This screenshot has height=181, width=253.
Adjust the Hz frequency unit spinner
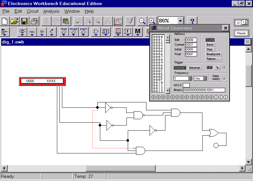coord(205,78)
